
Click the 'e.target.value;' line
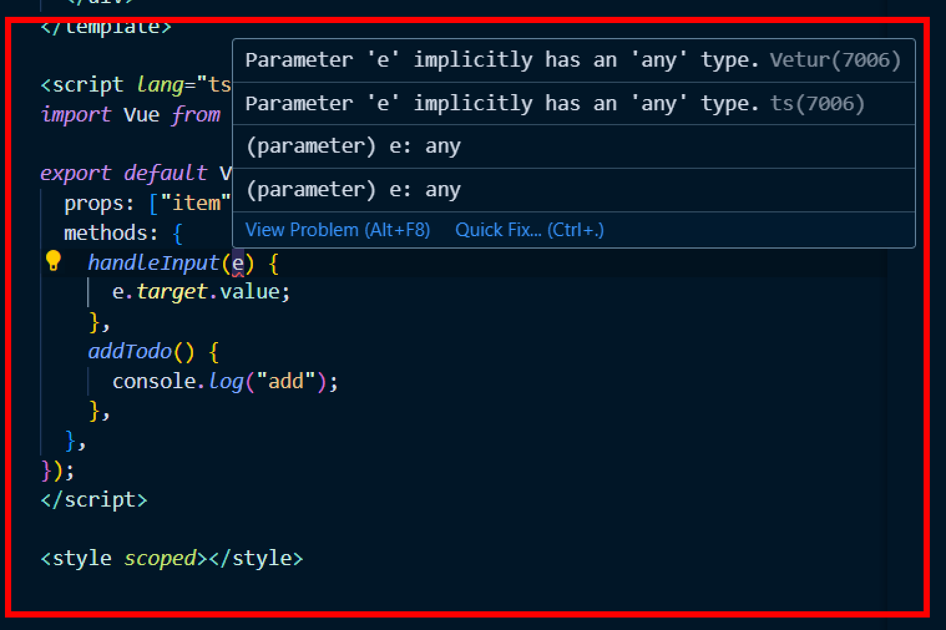(x=201, y=292)
